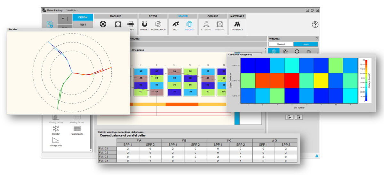384x175 pixels.
Task: Click the Internal cooling icon
Action: (x=220, y=25)
